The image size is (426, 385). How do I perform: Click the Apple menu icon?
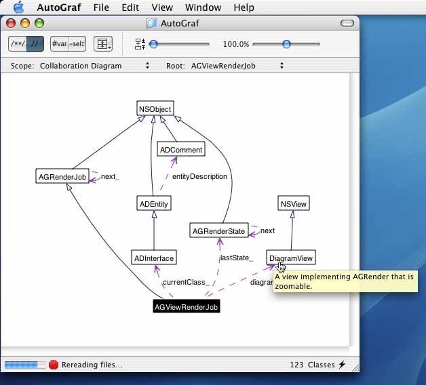[x=18, y=7]
